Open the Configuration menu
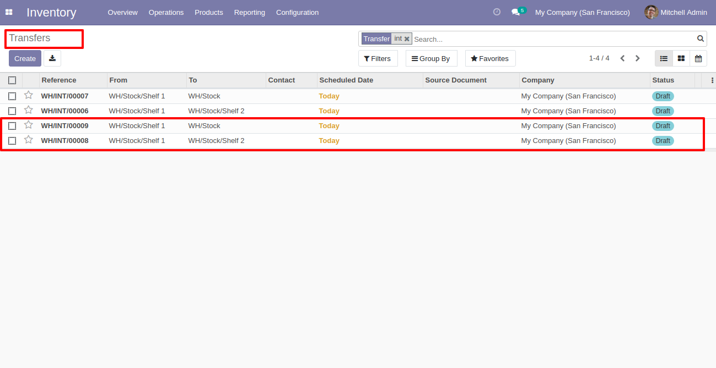The image size is (716, 368). coord(297,12)
